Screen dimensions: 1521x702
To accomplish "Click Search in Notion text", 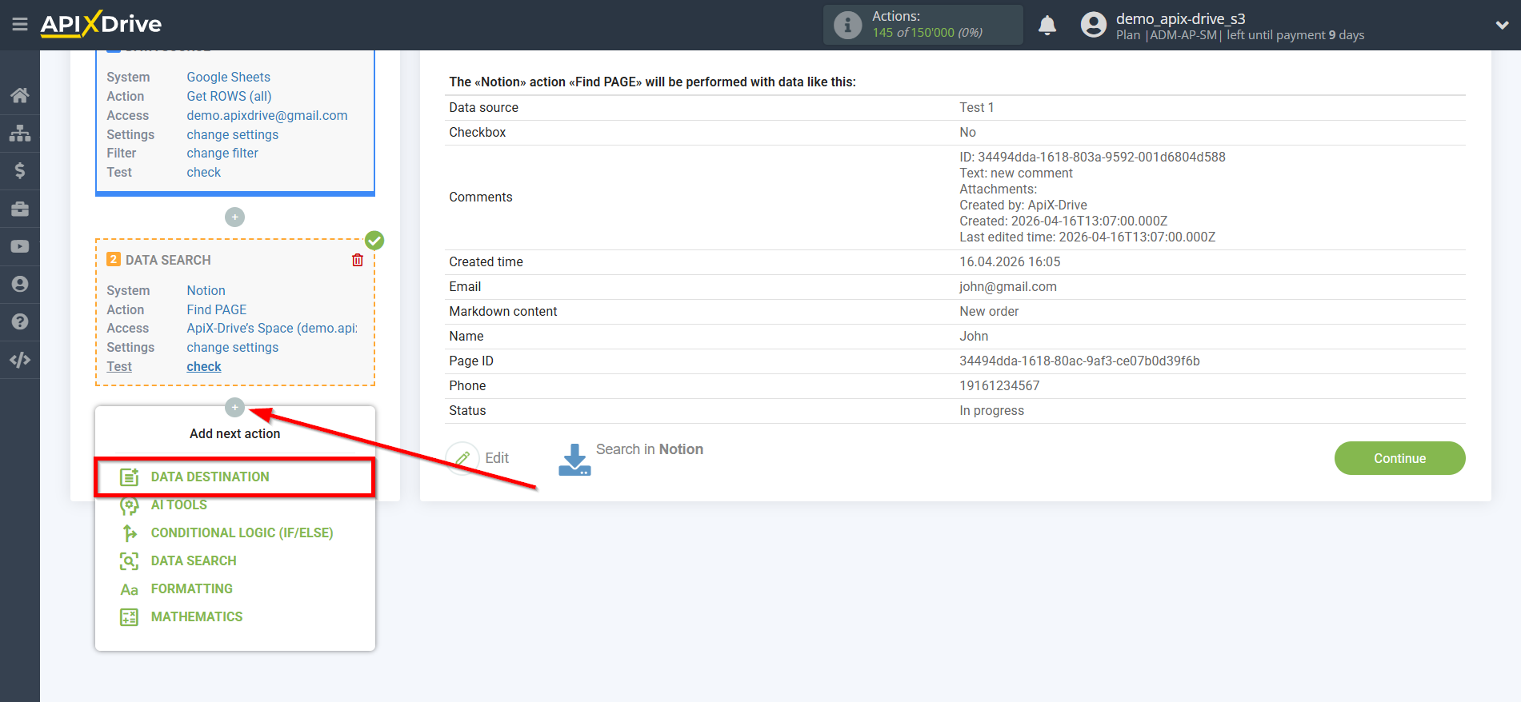I will [649, 449].
